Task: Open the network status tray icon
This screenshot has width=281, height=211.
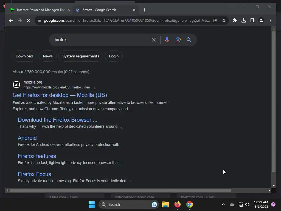Action: coord(241,204)
